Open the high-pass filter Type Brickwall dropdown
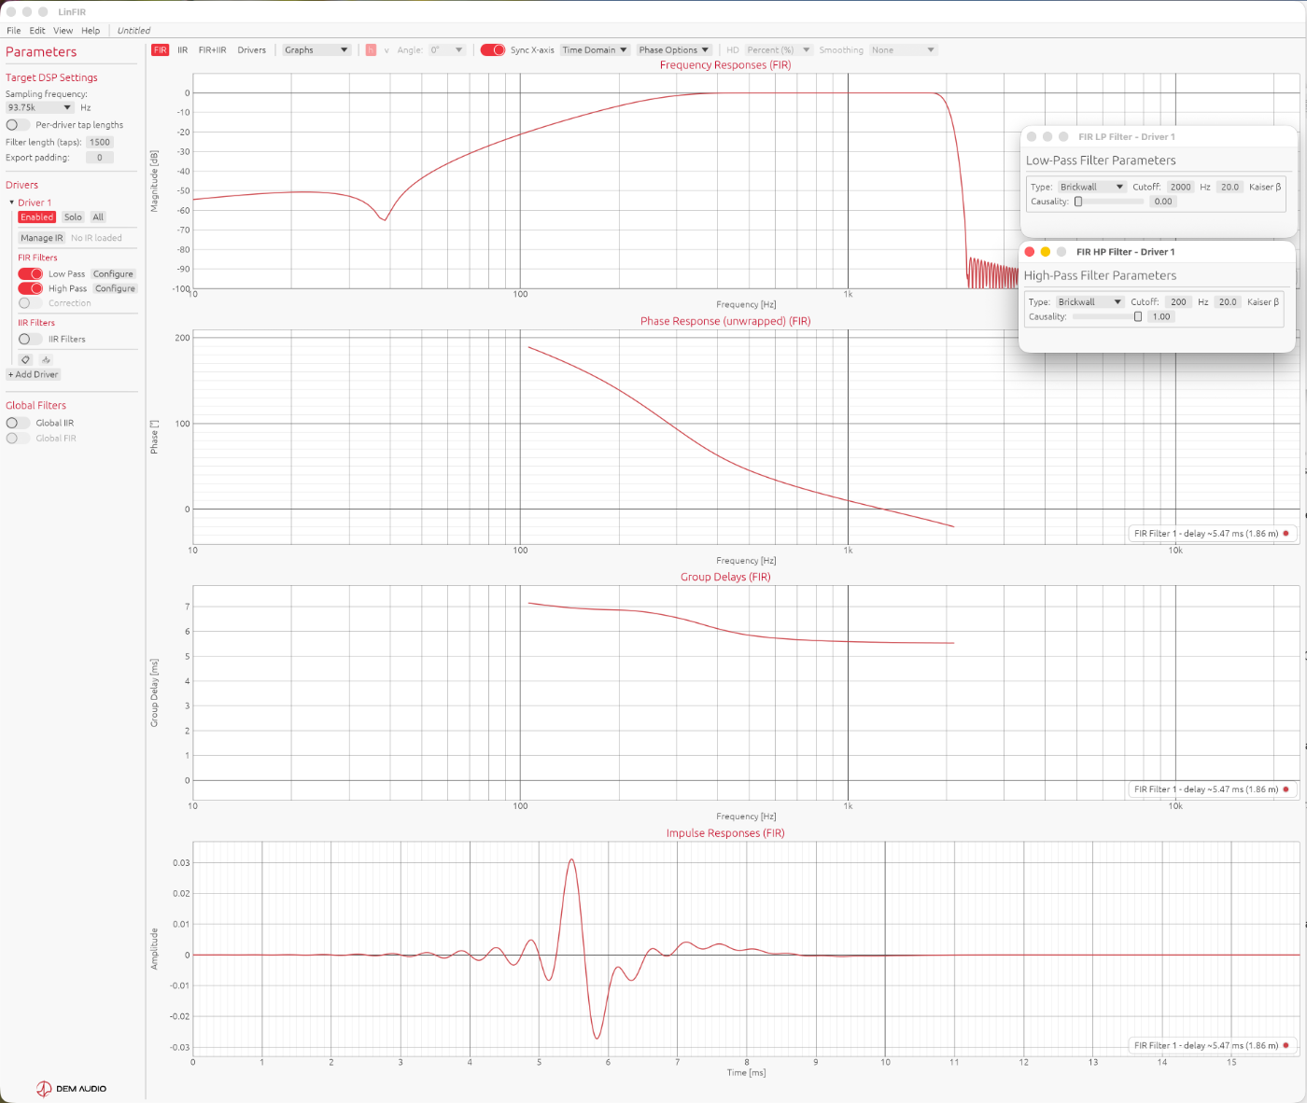Image resolution: width=1307 pixels, height=1103 pixels. pyautogui.click(x=1089, y=302)
